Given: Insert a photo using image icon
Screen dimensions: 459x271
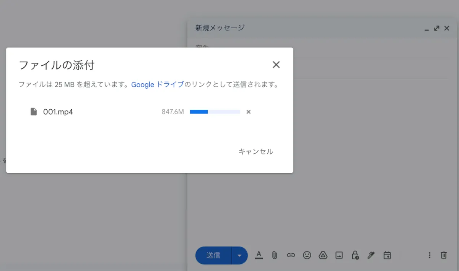Looking at the screenshot, I should pos(339,255).
